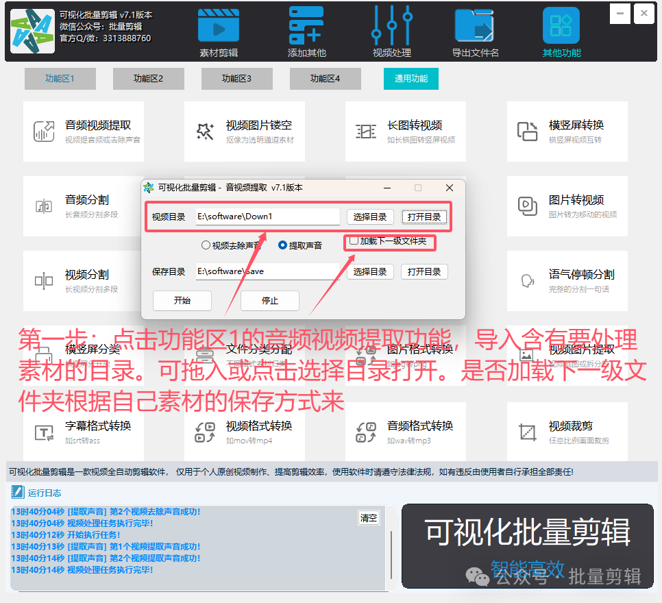Click the 音频视频提取 card icon
Image resolution: width=662 pixels, height=603 pixels.
coord(44,132)
